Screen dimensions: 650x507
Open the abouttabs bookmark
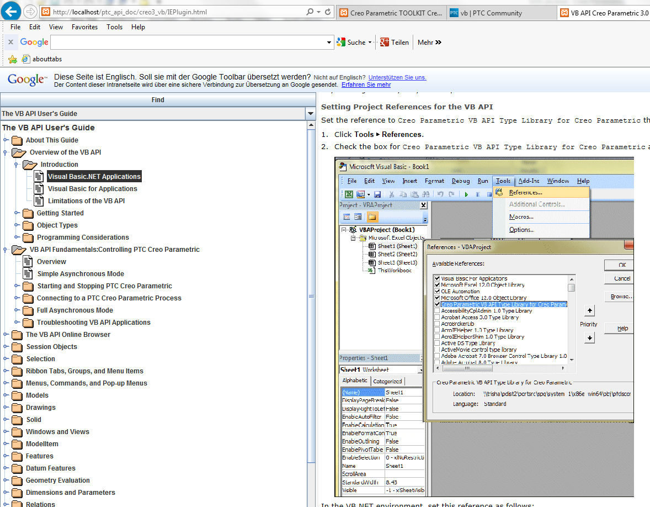click(42, 59)
